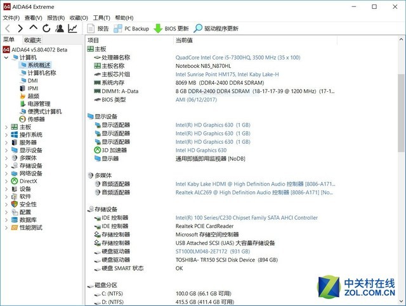The width and height of the screenshot is (406, 306).
Task: Open the Intel HD Graphics 630 3D accelerator link
Action: tap(201, 150)
